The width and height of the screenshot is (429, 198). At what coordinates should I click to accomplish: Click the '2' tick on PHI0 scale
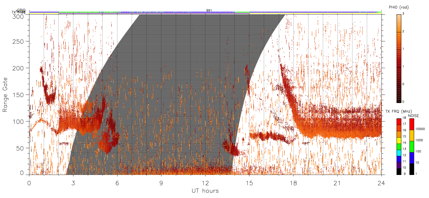coord(403,32)
